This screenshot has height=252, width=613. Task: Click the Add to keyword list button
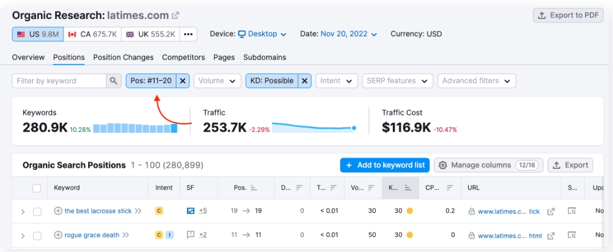coord(385,165)
